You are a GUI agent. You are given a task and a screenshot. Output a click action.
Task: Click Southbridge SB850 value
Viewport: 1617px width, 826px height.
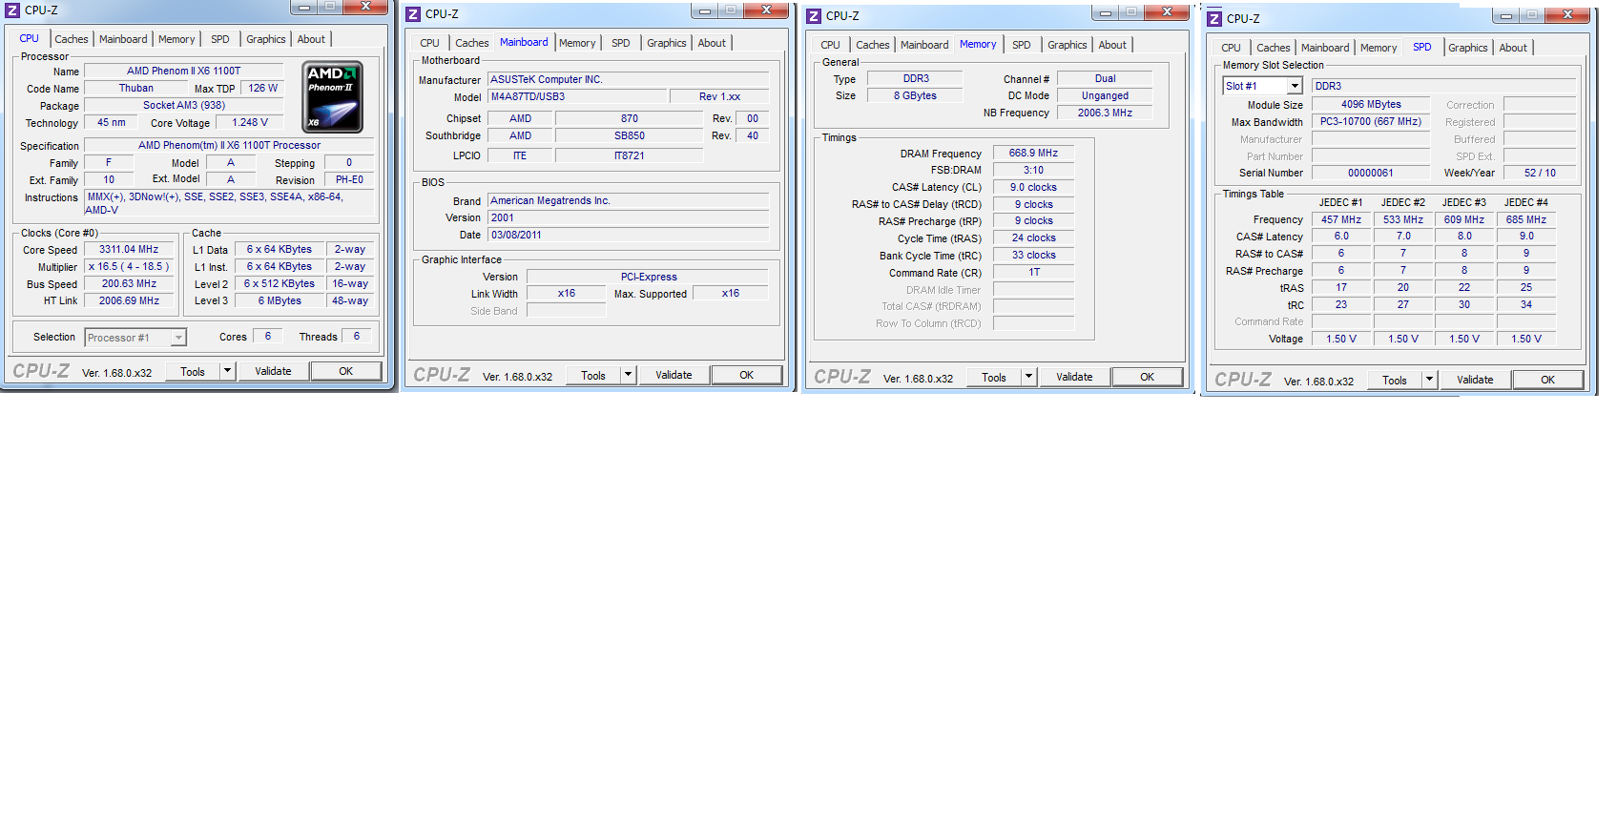pos(630,135)
